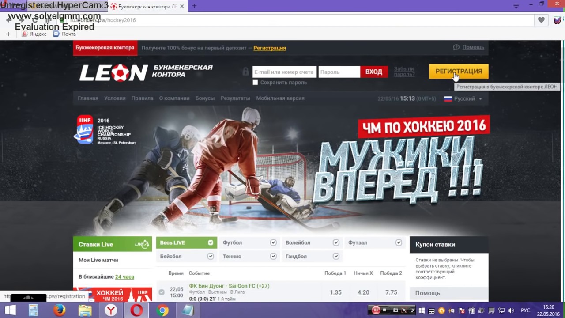Toggle the Футбол filter checkmark
Image resolution: width=565 pixels, height=318 pixels.
pyautogui.click(x=273, y=242)
